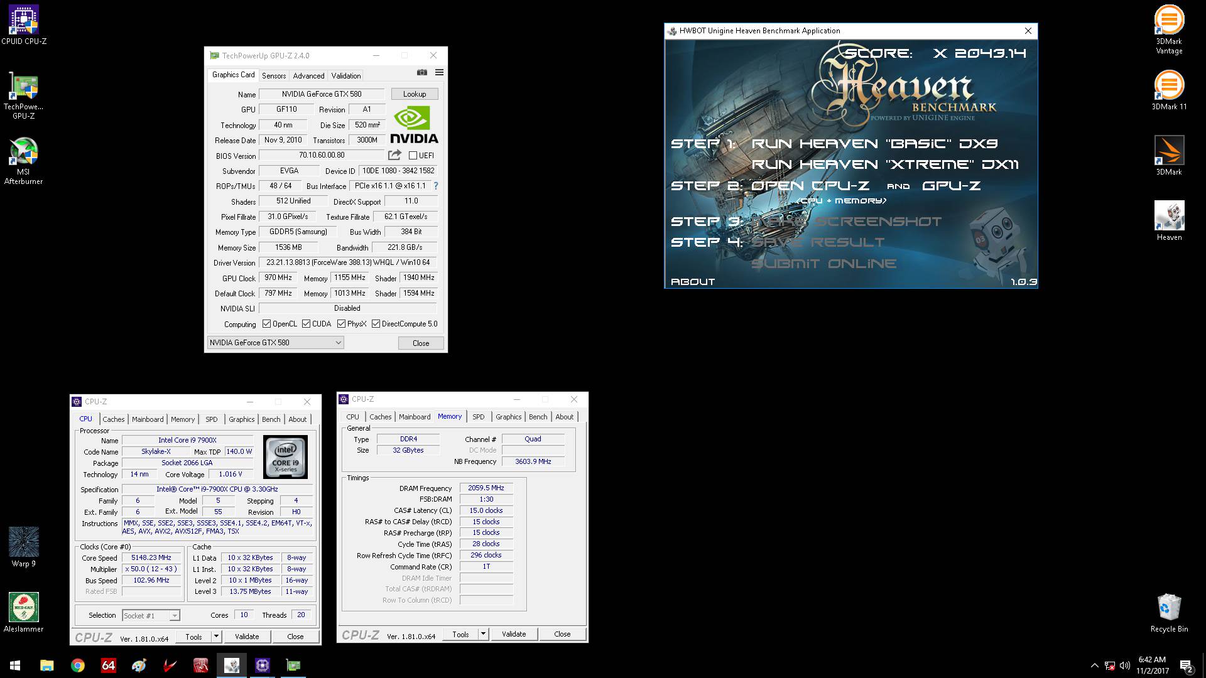Expand Tools dropdown arrow in Memory CPU-Z window
Viewport: 1206px width, 678px height.
point(483,634)
